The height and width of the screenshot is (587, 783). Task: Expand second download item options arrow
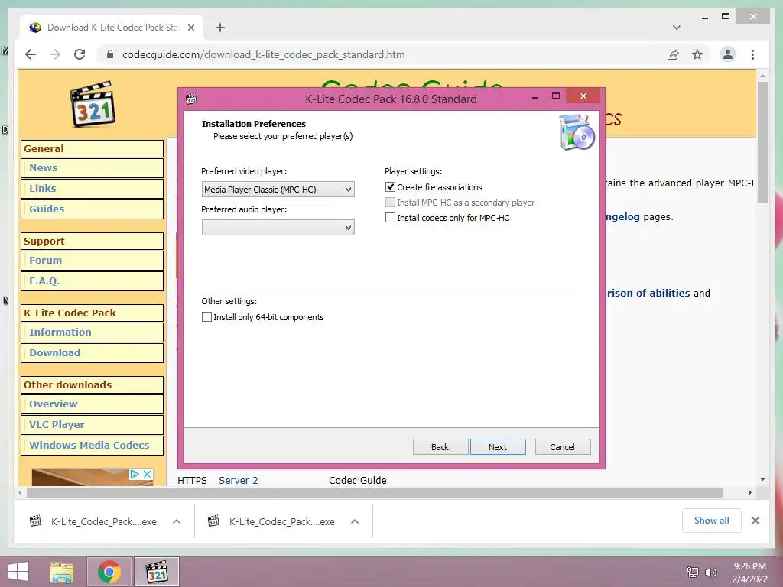pyautogui.click(x=355, y=521)
